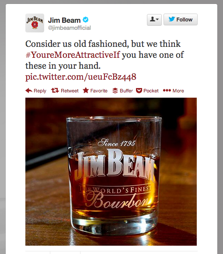Click the Retweet text label
Screen dimensions: 223x254
click(x=70, y=91)
